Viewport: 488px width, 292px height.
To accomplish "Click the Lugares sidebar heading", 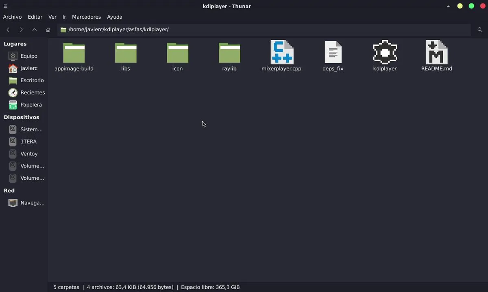I will point(15,44).
